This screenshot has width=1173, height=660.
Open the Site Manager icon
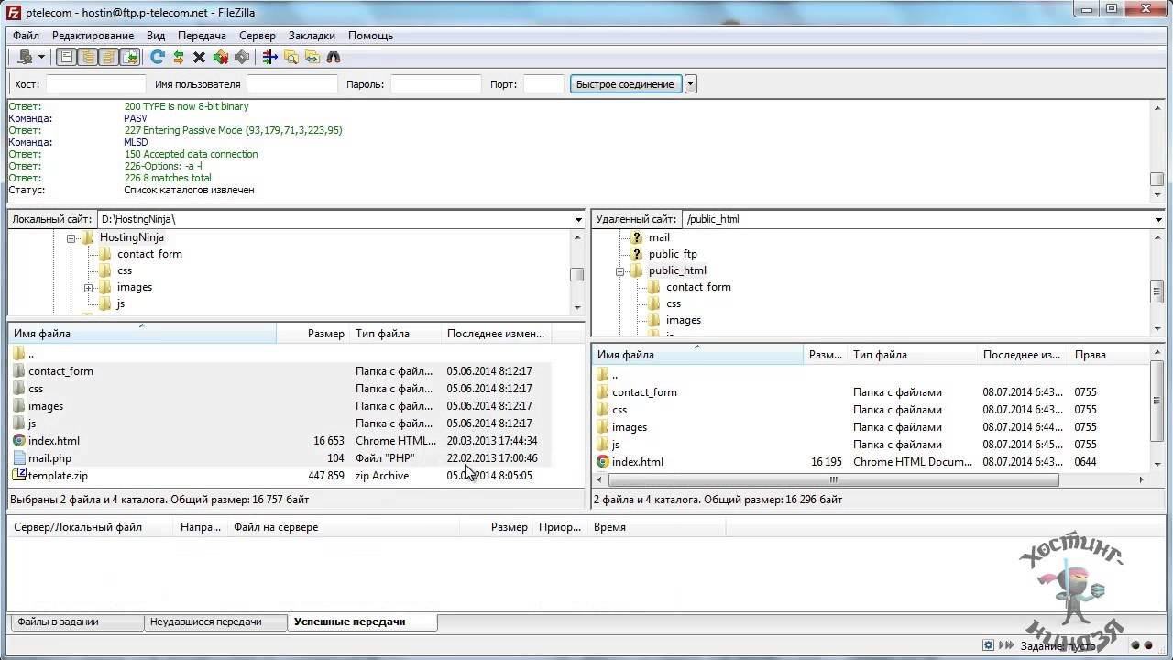click(x=25, y=57)
